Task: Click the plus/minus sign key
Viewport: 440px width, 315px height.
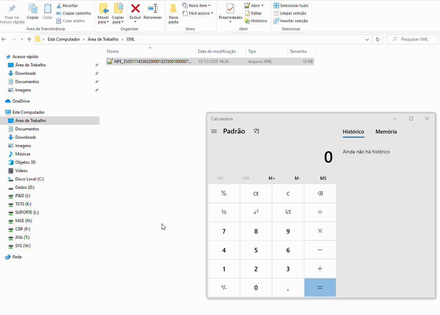Action: (224, 288)
